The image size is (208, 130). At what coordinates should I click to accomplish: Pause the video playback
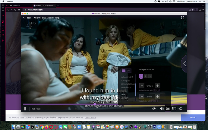25,109
